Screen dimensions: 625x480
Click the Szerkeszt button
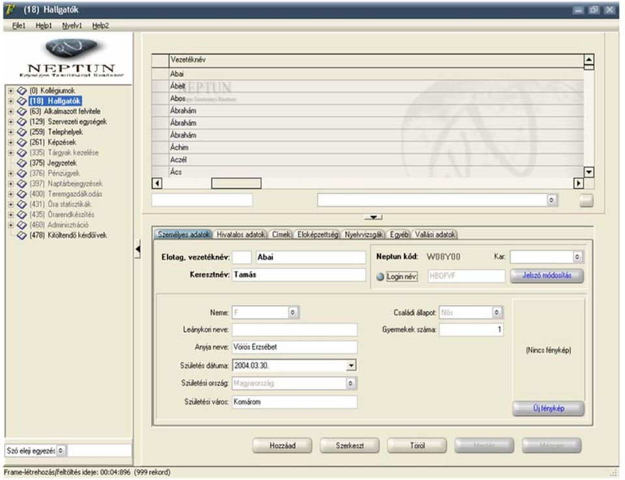coord(350,445)
